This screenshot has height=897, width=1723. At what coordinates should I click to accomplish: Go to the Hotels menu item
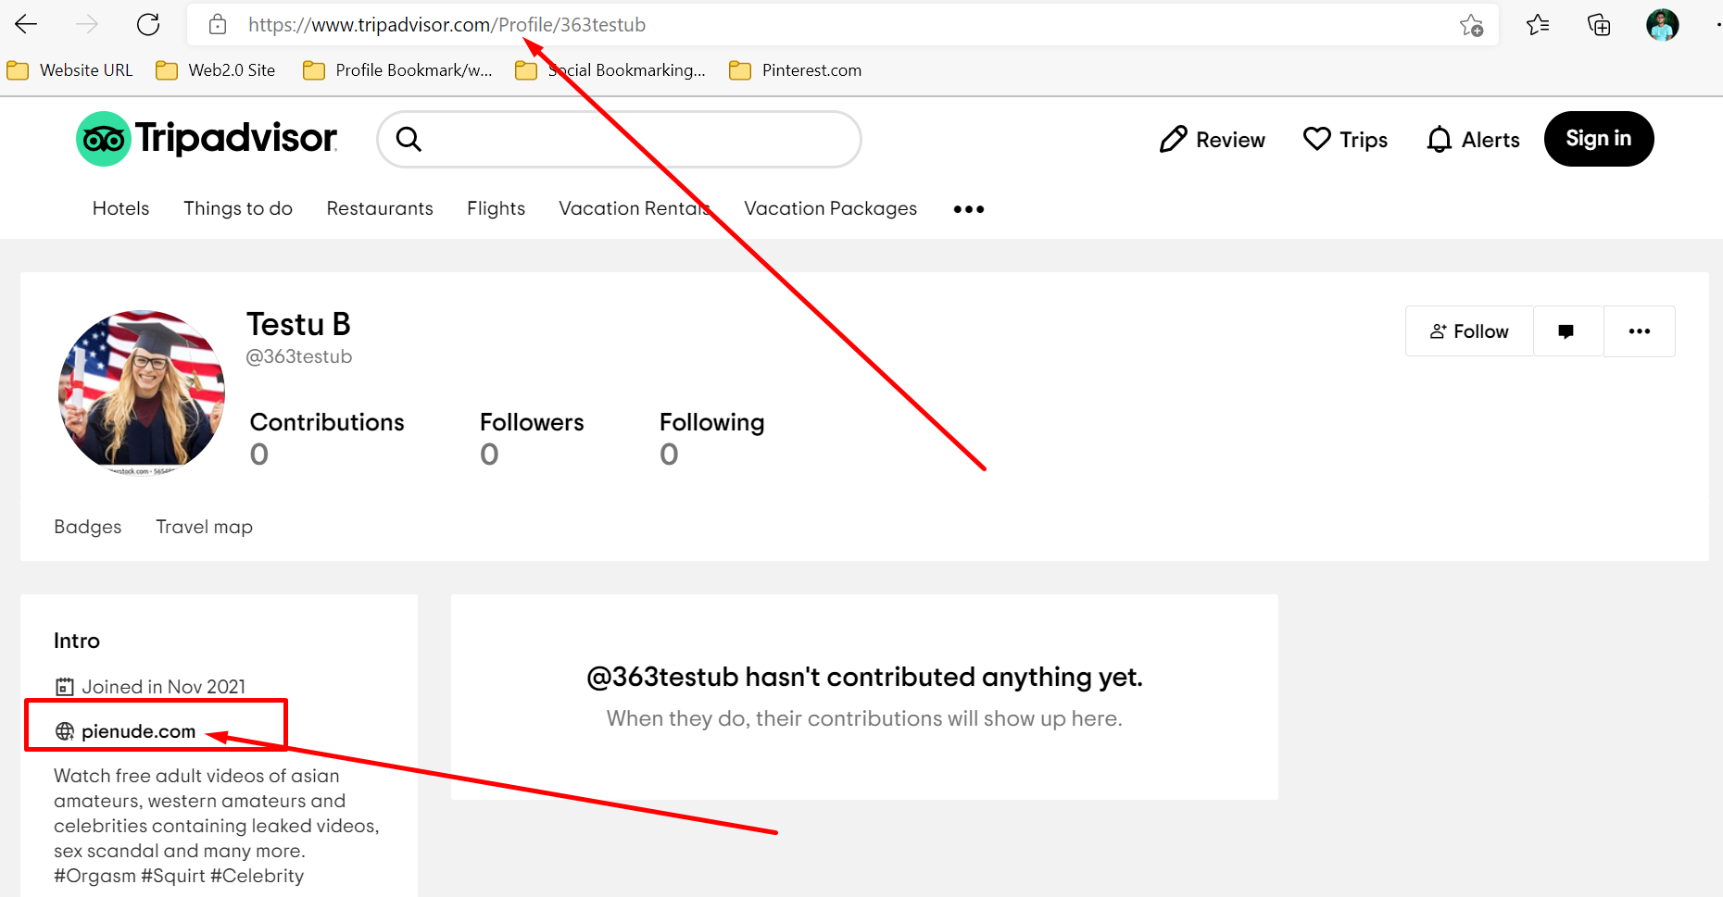tap(120, 208)
